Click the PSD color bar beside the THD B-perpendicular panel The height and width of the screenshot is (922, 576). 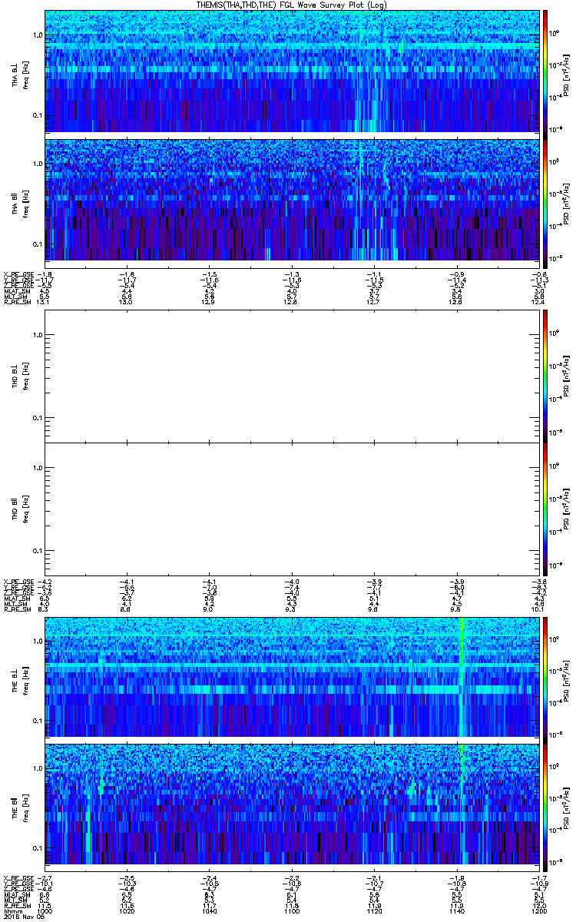click(x=545, y=376)
